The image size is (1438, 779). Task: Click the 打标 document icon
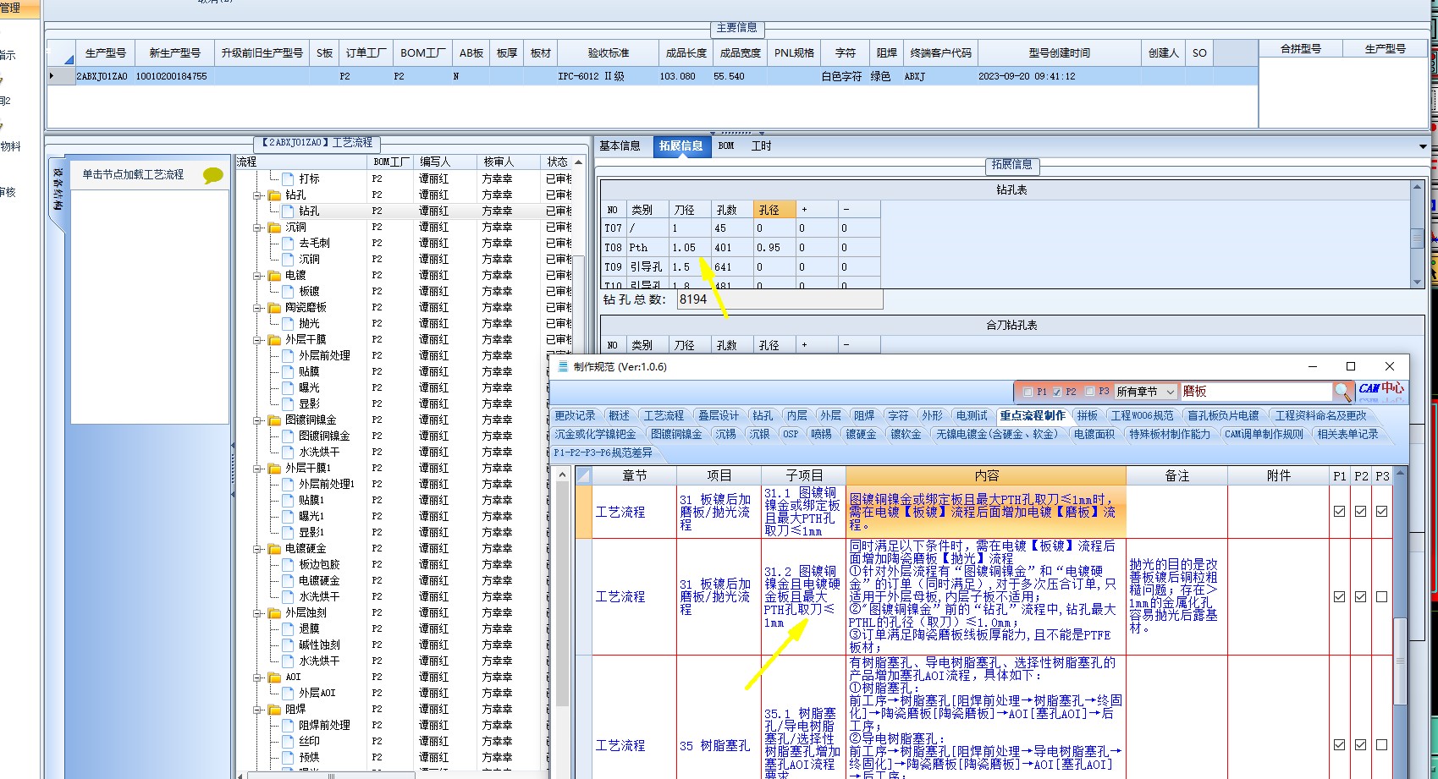tap(288, 179)
